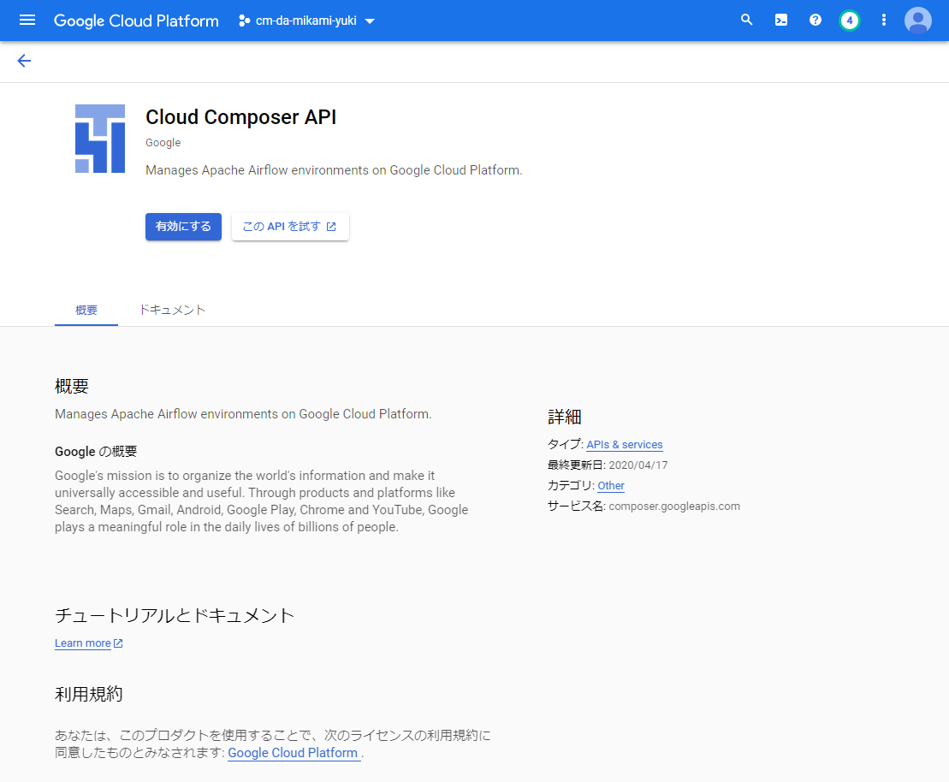949x782 pixels.
Task: Click the Google Cloud Platform header text
Action: (x=135, y=21)
